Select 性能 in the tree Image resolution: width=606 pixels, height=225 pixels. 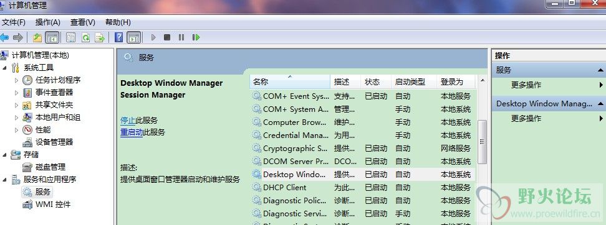[x=43, y=130]
